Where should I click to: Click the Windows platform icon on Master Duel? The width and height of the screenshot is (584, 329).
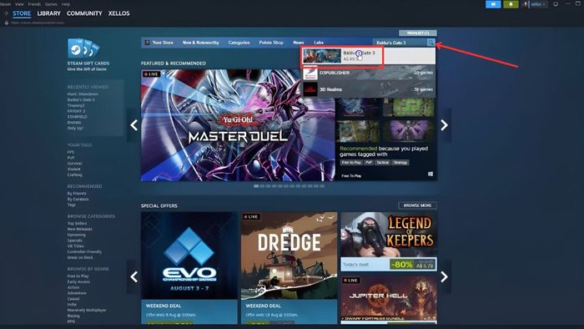point(430,174)
